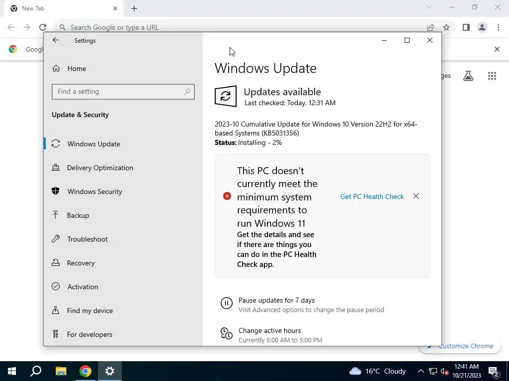Click the Home house icon
Image resolution: width=509 pixels, height=381 pixels.
[56, 68]
